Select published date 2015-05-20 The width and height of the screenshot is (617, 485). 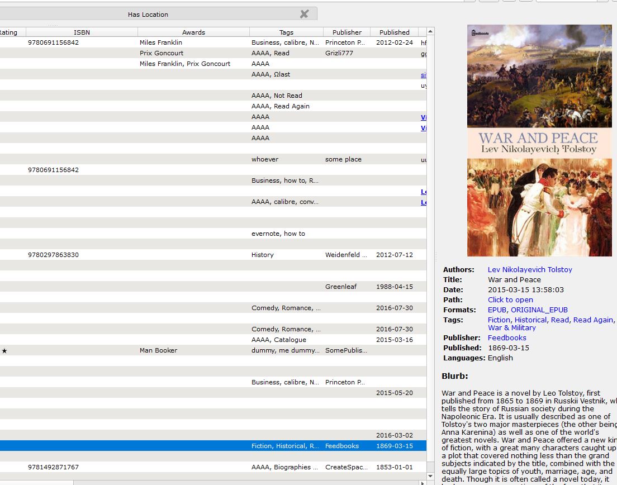tap(394, 393)
